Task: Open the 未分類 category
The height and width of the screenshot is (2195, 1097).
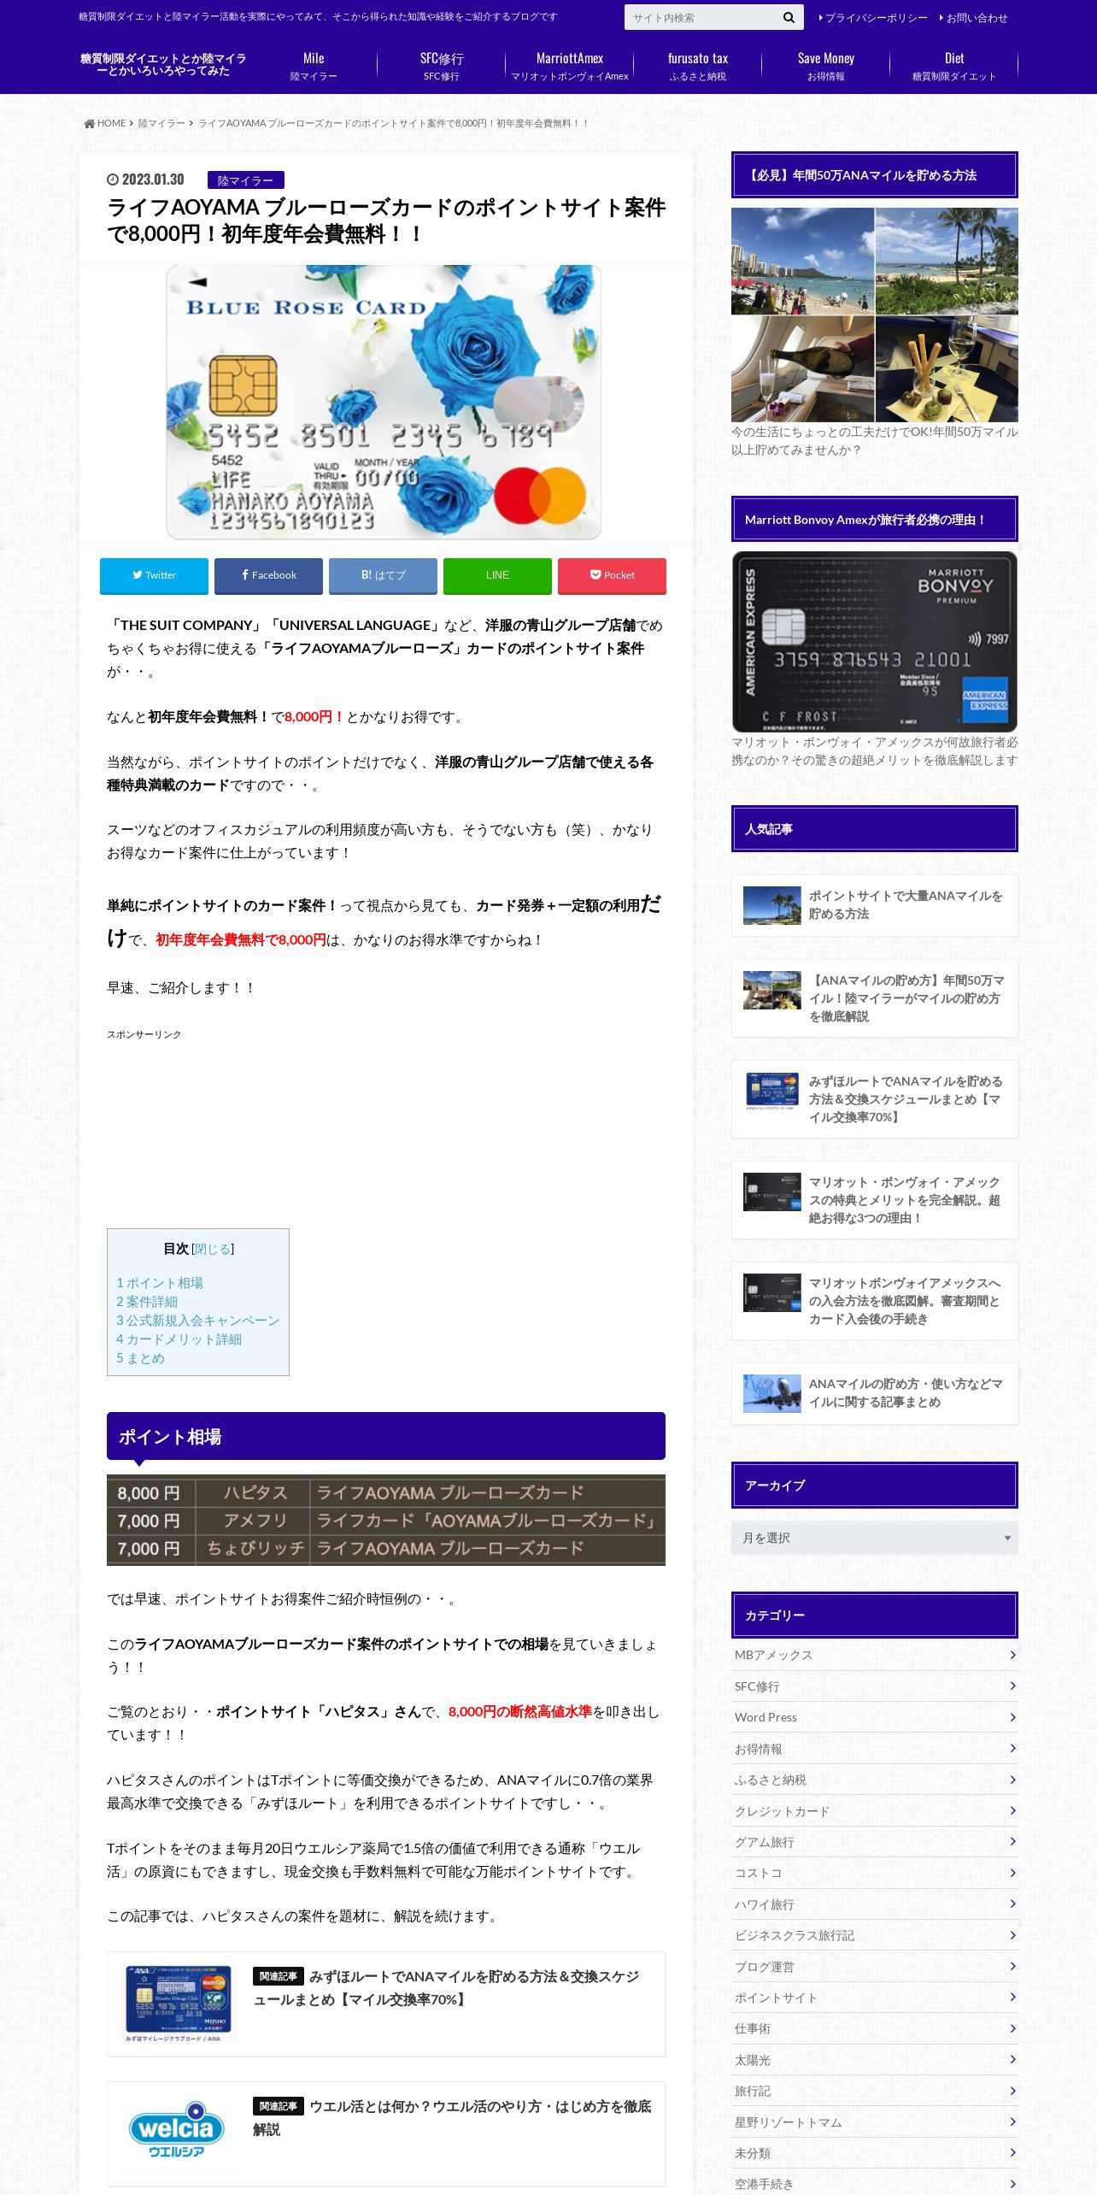Action: click(x=874, y=2154)
